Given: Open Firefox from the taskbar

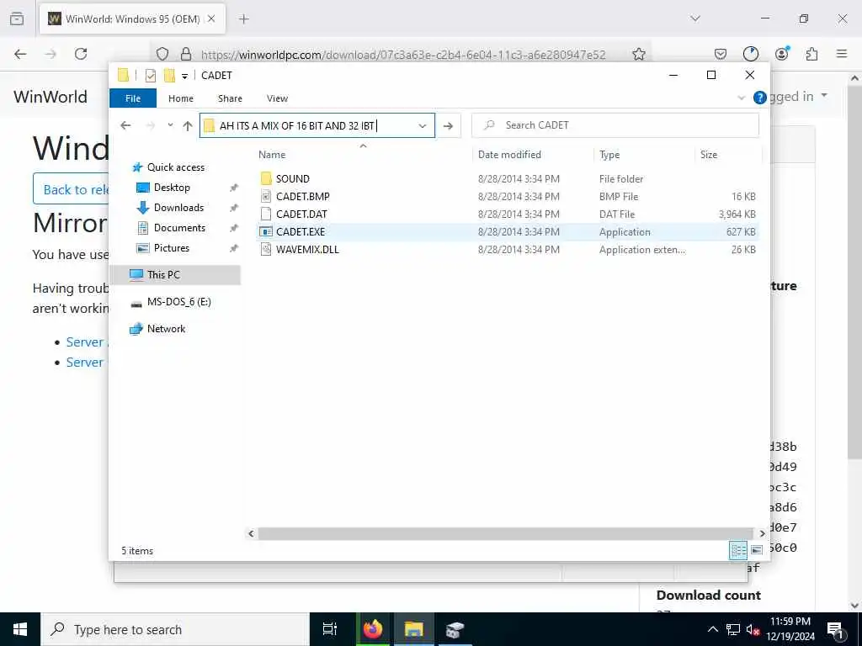Looking at the screenshot, I should coord(372,629).
